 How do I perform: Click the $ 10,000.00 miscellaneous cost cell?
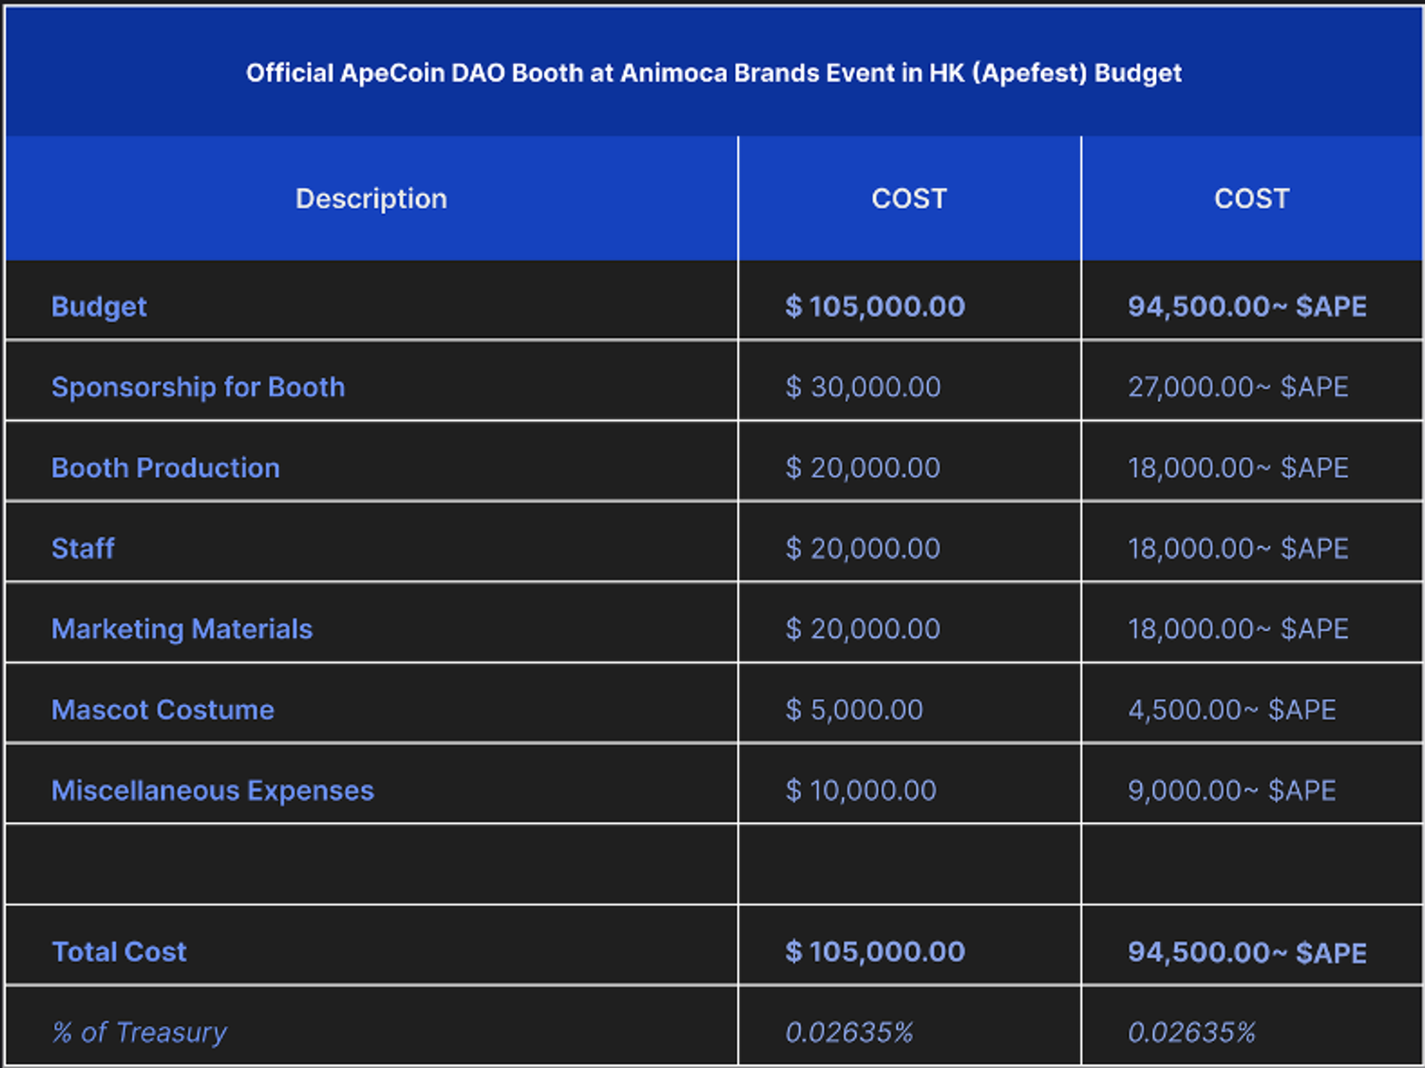pyautogui.click(x=861, y=791)
